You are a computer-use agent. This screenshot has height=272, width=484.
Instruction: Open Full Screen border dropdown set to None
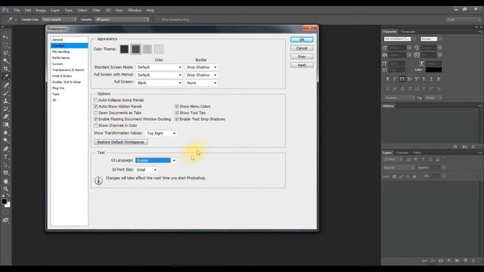pyautogui.click(x=201, y=83)
